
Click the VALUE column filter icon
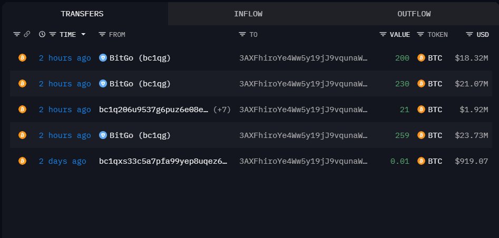[383, 35]
